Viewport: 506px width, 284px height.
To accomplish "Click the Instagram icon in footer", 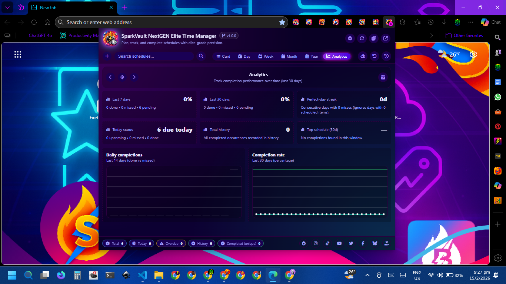I will (x=316, y=243).
